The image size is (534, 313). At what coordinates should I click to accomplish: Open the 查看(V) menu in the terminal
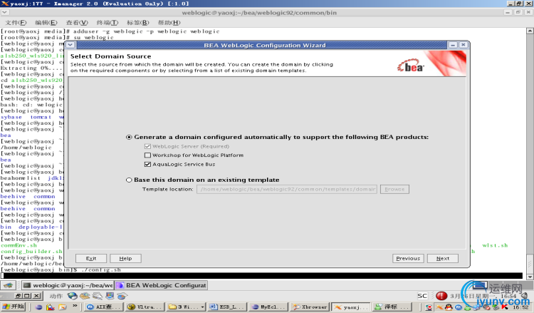[77, 23]
